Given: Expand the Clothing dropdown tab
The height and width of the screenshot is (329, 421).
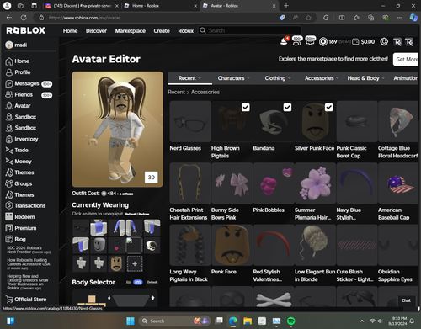Looking at the screenshot, I should 278,78.
